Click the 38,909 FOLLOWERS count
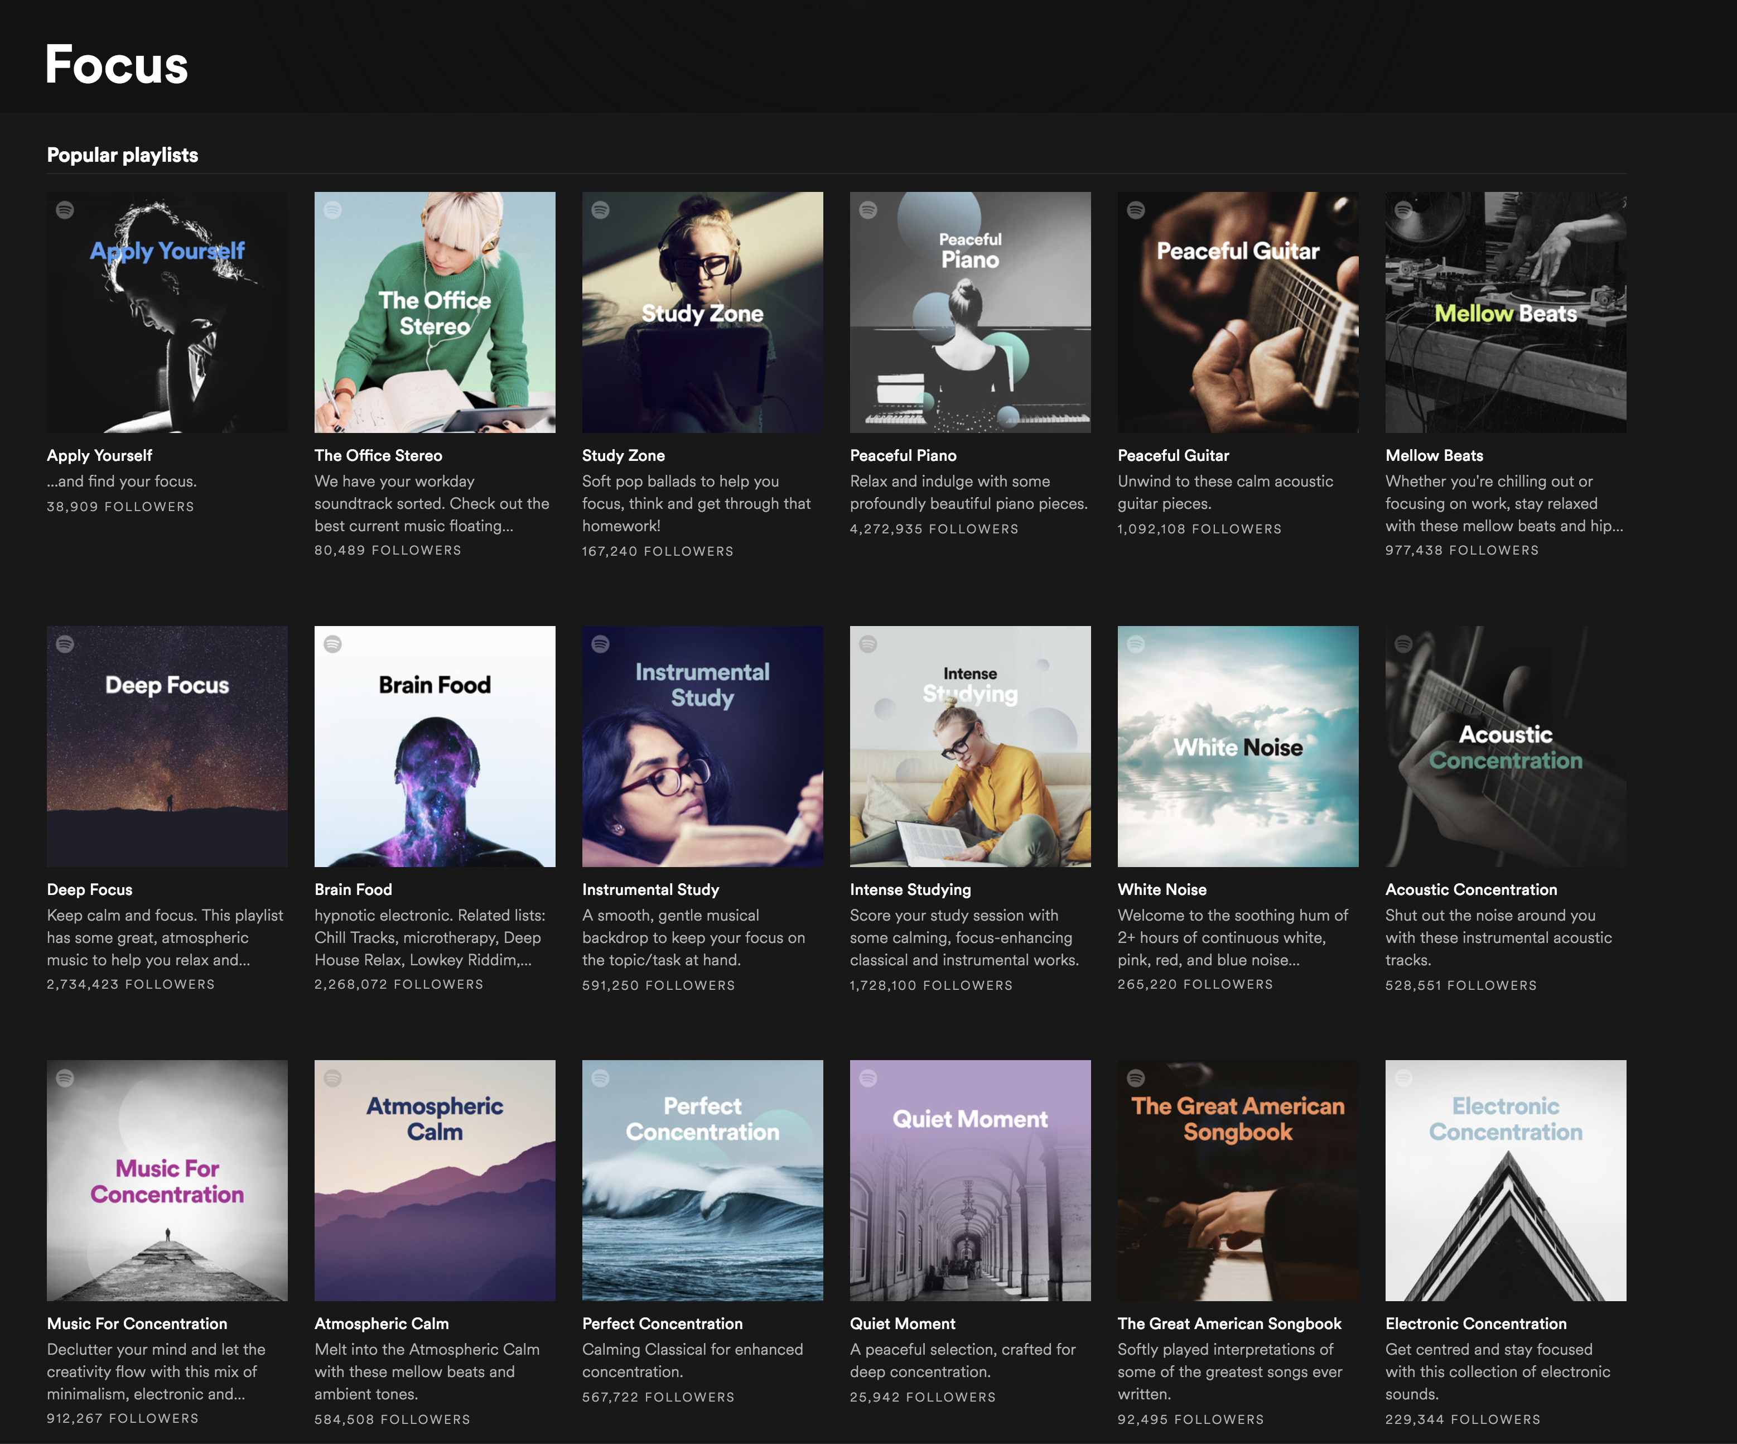This screenshot has height=1444, width=1737. click(x=120, y=507)
